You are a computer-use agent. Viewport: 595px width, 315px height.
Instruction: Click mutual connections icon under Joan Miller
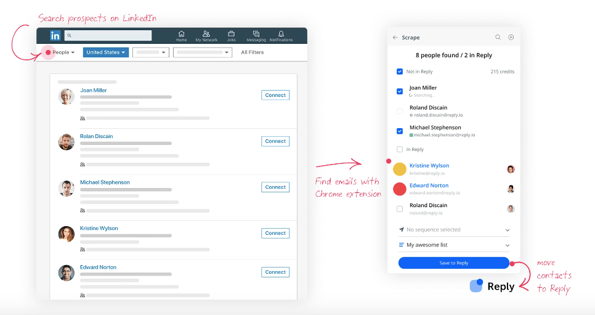pyautogui.click(x=83, y=118)
